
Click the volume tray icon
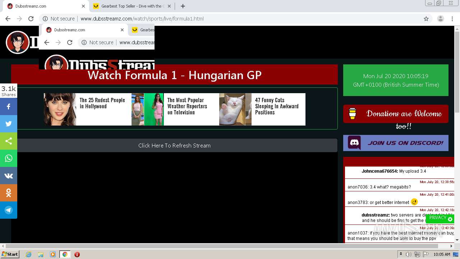[x=409, y=254]
